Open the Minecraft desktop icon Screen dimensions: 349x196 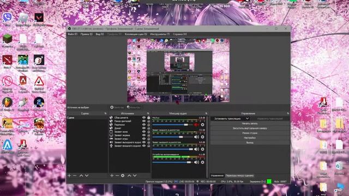(x=7, y=39)
